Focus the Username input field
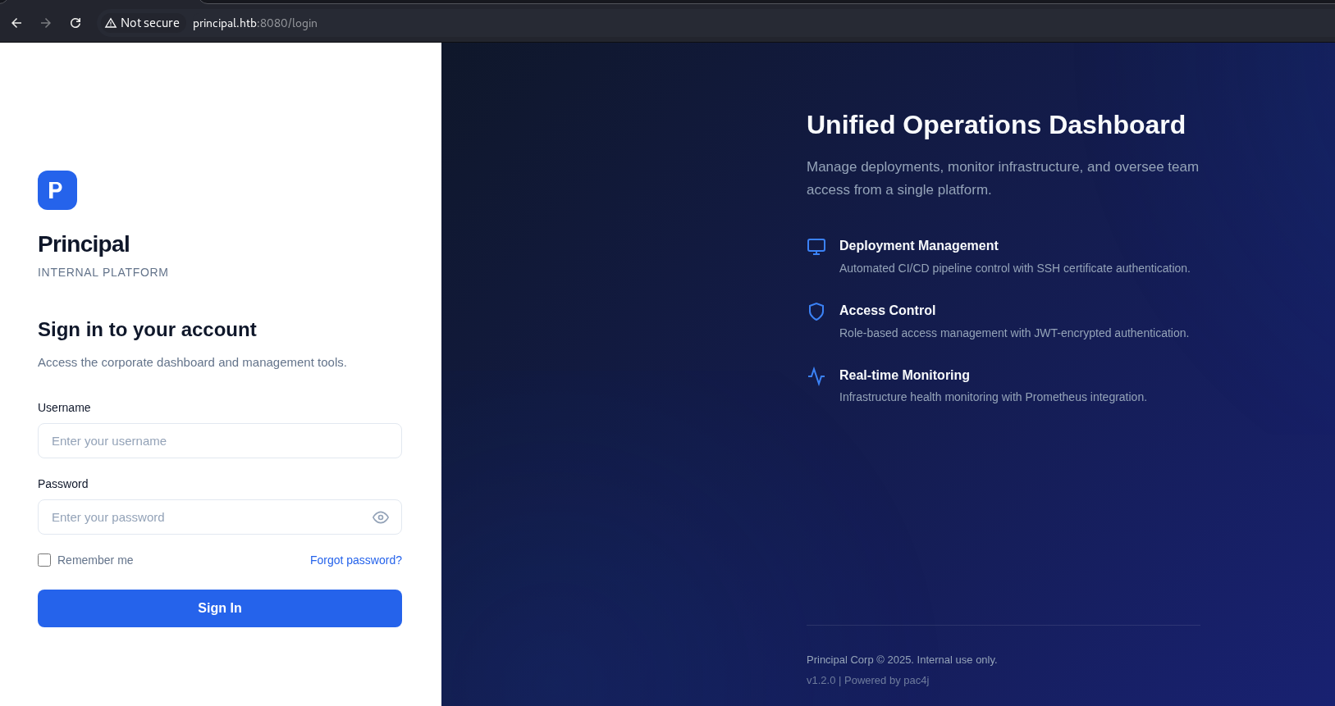Screen dimensions: 1335x706 tap(219, 441)
